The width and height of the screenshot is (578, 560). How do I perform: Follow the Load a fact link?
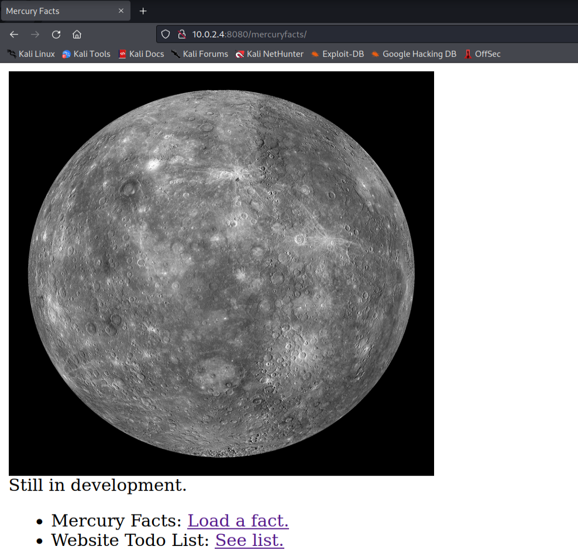coord(238,521)
